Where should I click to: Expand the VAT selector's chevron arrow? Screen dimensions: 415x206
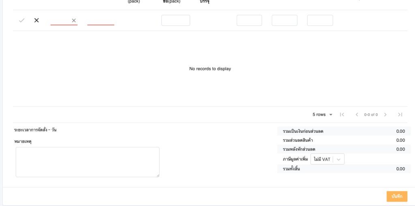click(x=338, y=159)
